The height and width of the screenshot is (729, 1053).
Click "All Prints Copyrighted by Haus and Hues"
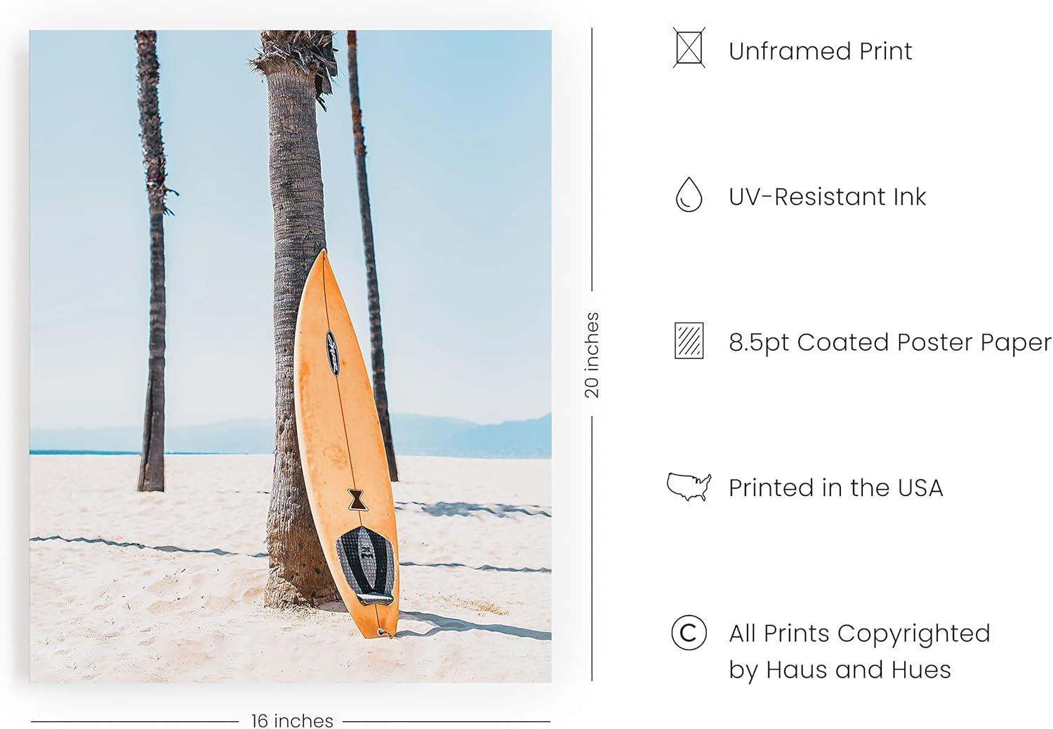859,651
